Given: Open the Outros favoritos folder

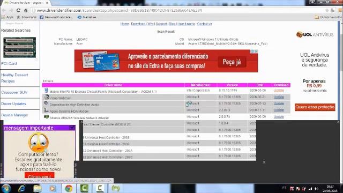Looking at the screenshot, I should 328,17.
